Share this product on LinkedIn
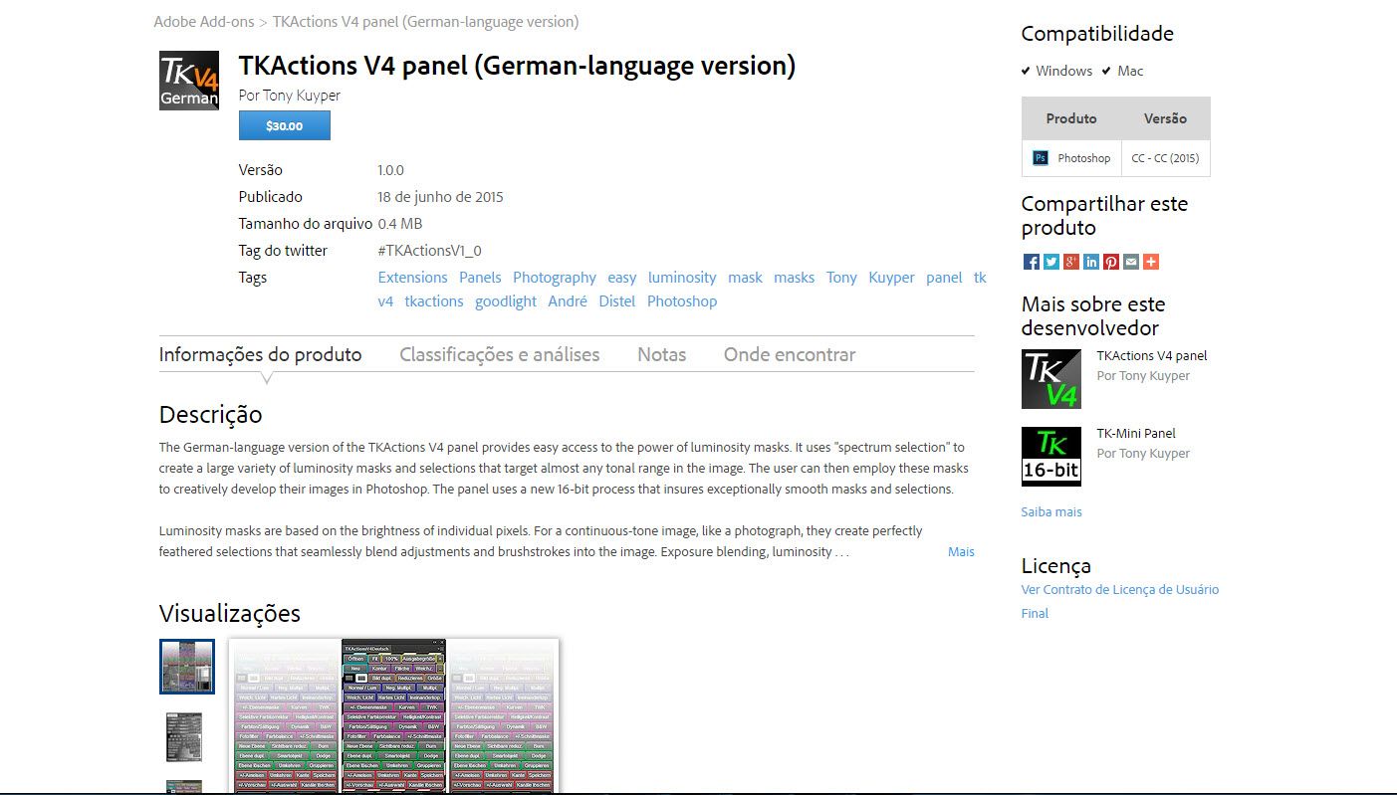This screenshot has width=1397, height=795. pos(1091,262)
